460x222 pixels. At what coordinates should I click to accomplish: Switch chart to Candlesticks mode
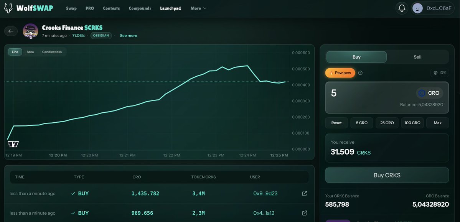pos(52,52)
